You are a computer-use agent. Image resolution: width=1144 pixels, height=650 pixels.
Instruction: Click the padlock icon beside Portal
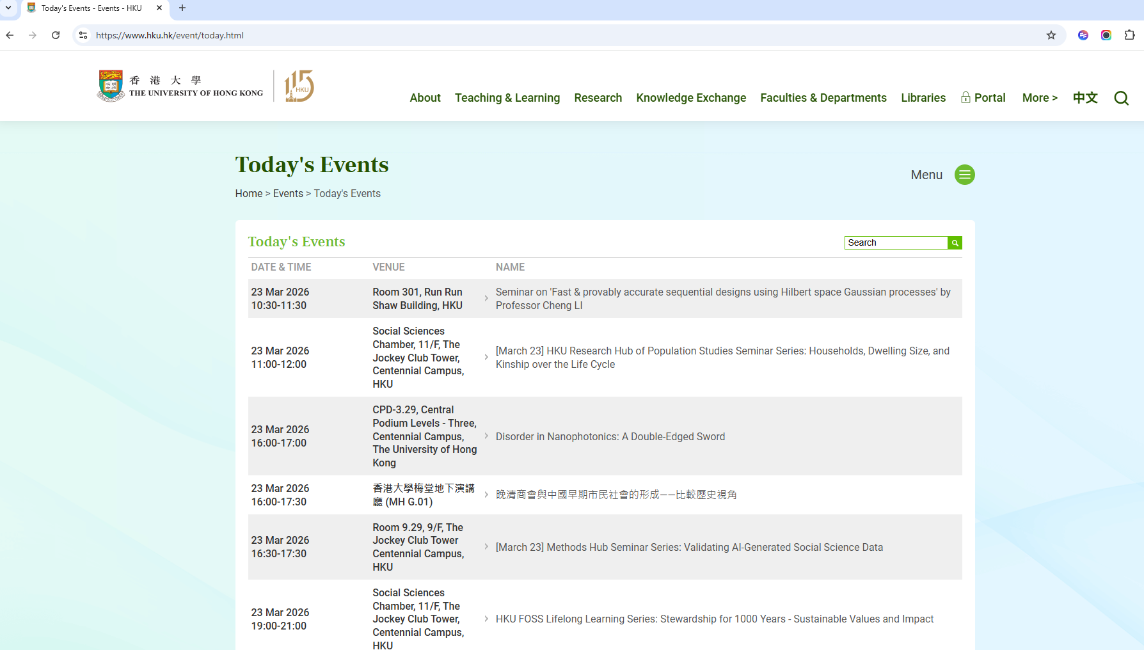click(x=965, y=98)
